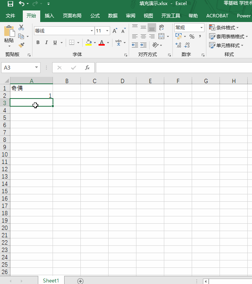Toggle Wrap Text icon
Screen dimensions: 252x284
click(161, 27)
